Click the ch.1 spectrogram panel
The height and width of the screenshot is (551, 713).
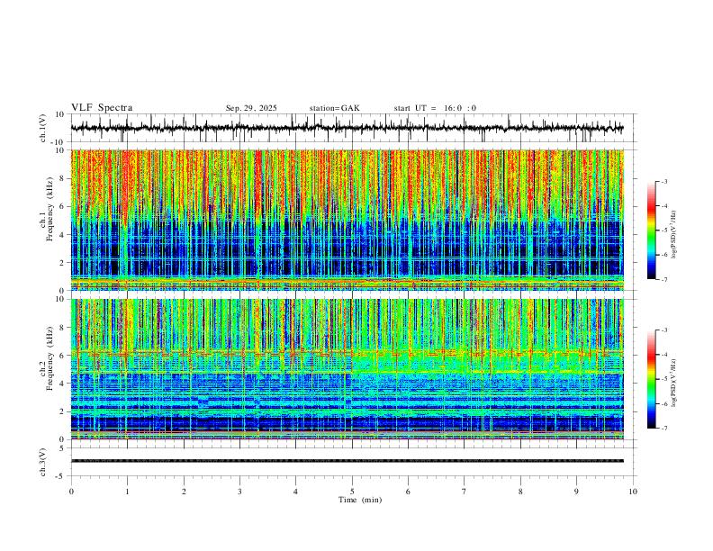point(347,220)
